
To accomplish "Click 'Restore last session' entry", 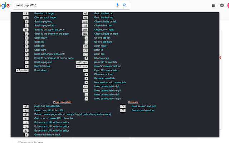I will click(142, 110).
